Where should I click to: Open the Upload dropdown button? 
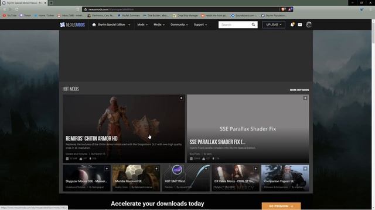click(x=274, y=24)
